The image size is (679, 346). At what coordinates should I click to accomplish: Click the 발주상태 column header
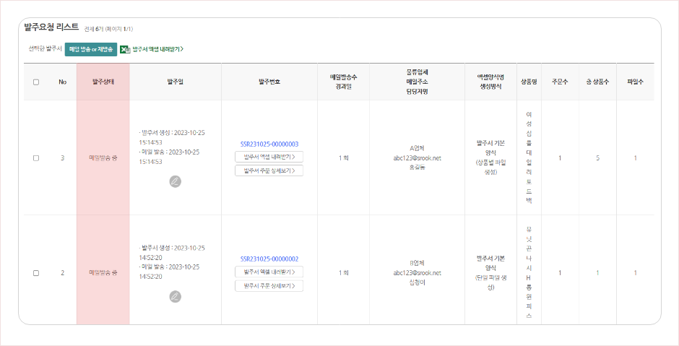(103, 82)
